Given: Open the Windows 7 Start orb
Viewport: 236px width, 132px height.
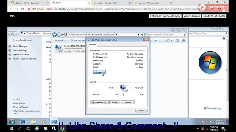Looking at the screenshot, I should (12, 122).
